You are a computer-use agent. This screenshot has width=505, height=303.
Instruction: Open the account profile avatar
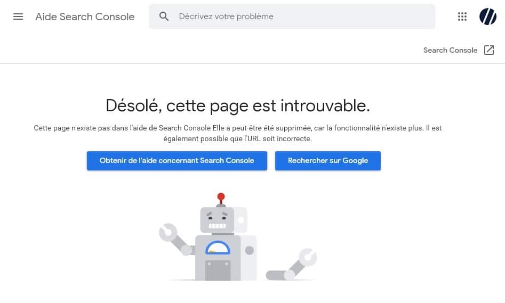click(487, 17)
